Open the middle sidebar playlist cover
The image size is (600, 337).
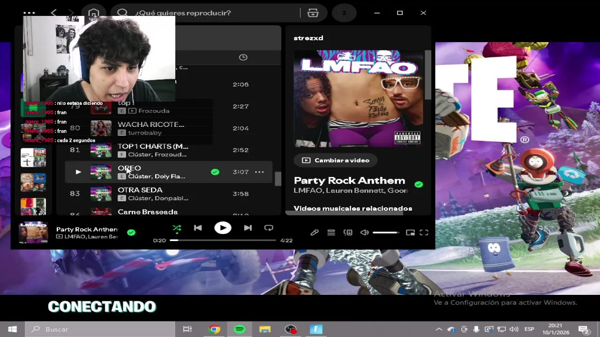(33, 183)
